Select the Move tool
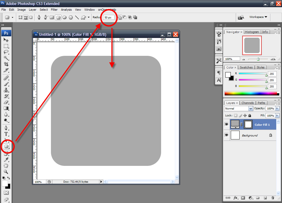Viewport: 282px width, 203px height. pyautogui.click(x=6, y=40)
